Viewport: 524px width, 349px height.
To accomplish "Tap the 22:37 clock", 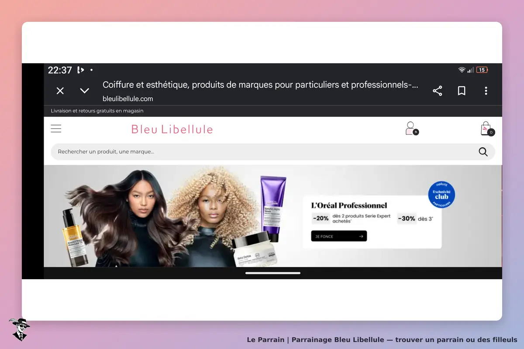I will [x=60, y=70].
